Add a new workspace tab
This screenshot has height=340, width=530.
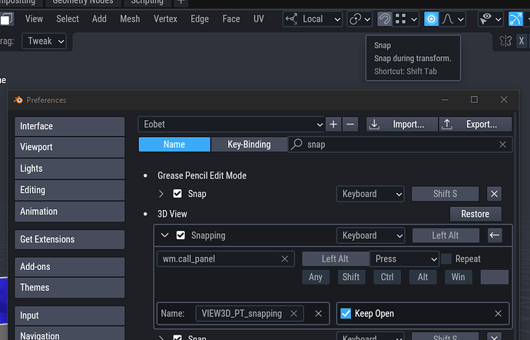(x=181, y=2)
